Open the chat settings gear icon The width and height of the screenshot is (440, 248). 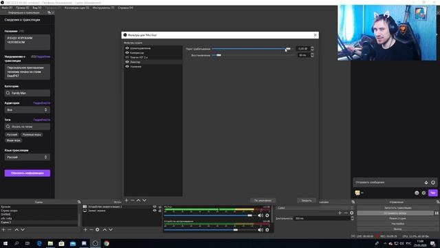[423, 193]
